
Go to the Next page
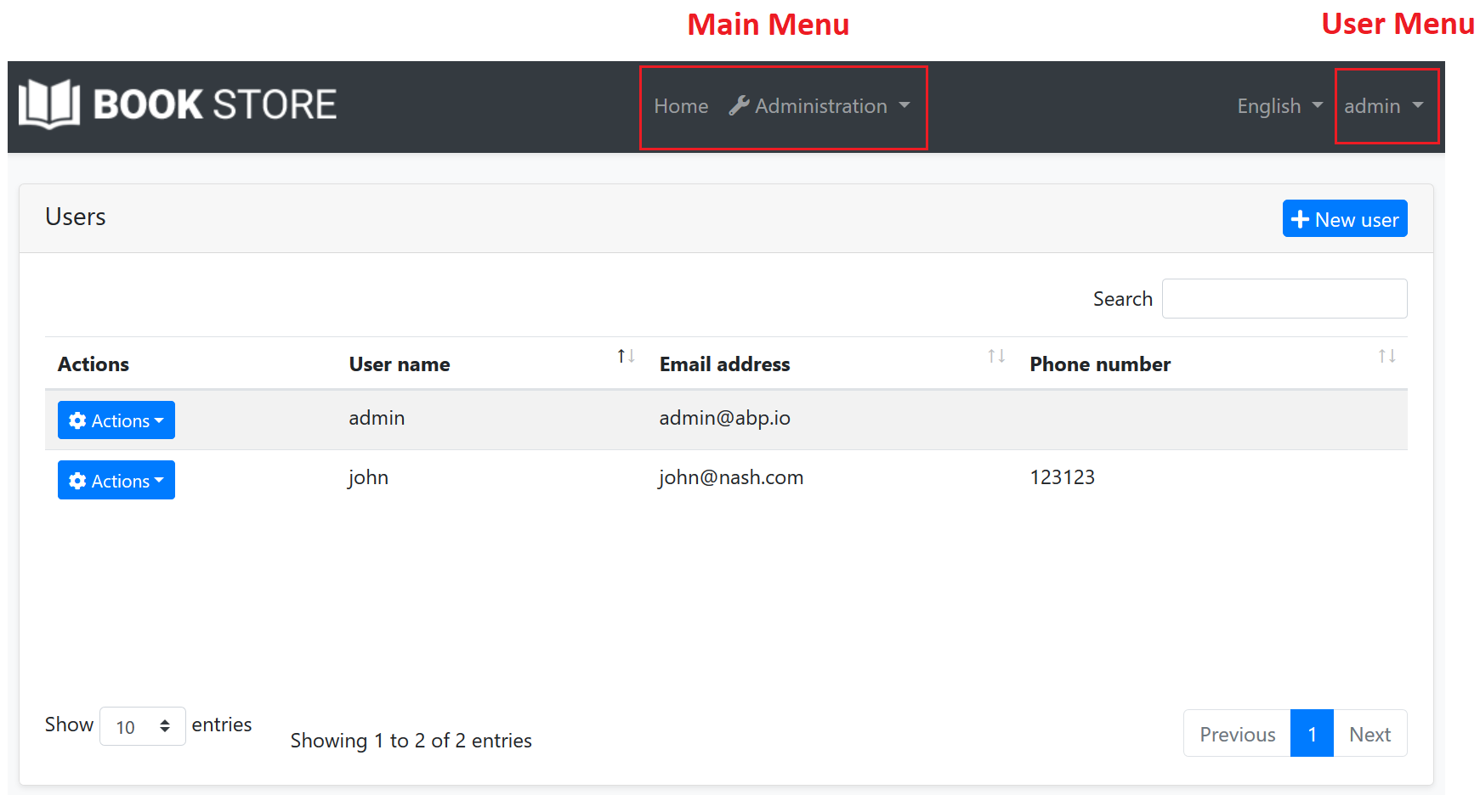point(1369,733)
